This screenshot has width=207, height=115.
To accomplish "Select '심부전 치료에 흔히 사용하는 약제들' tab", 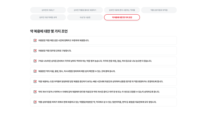I will [x=122, y=10].
